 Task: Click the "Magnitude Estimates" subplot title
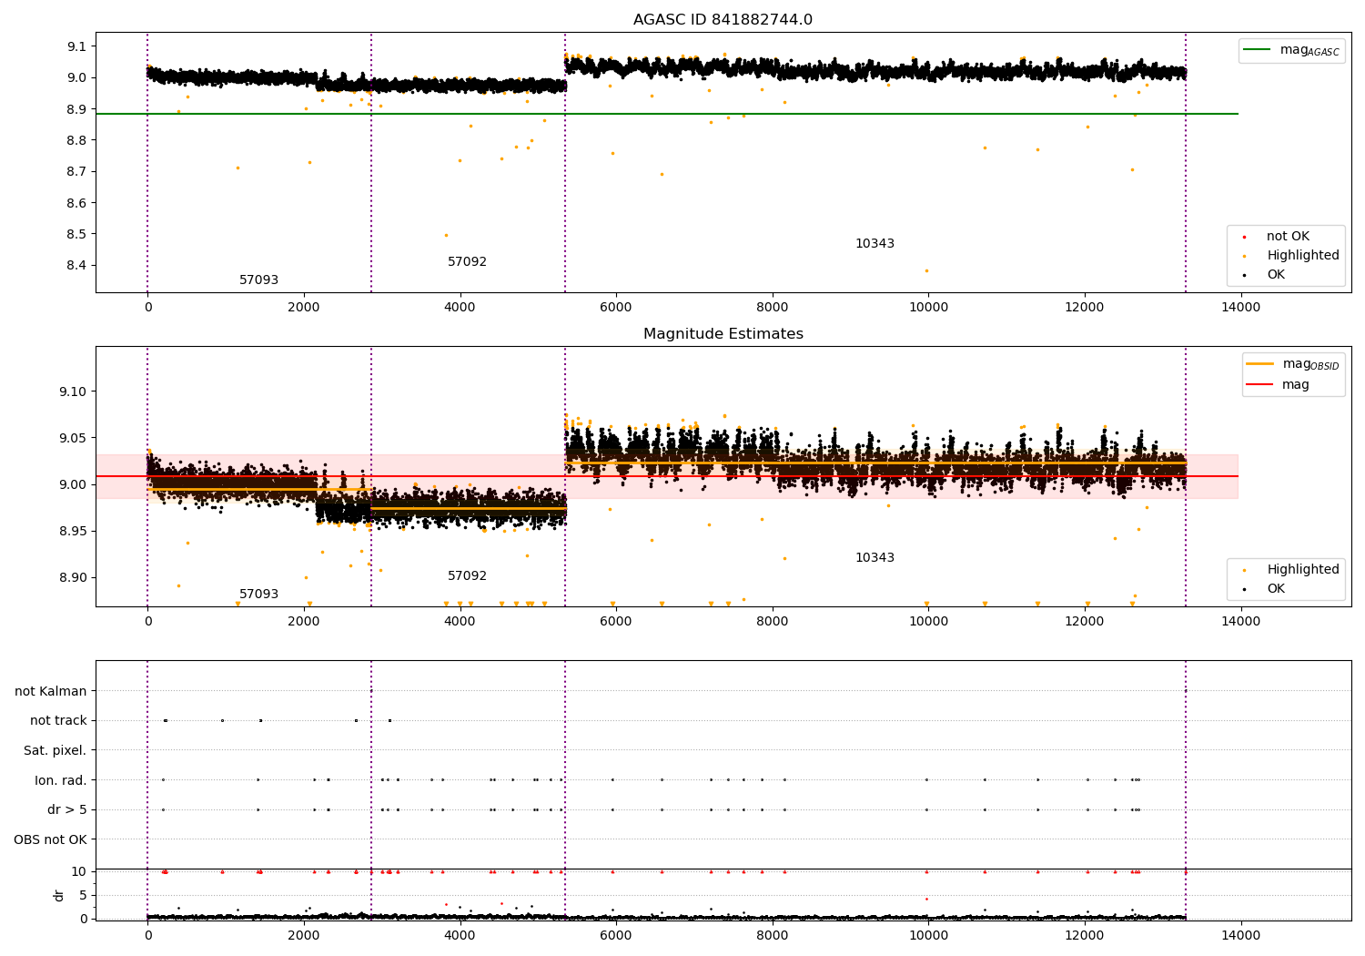tap(723, 334)
